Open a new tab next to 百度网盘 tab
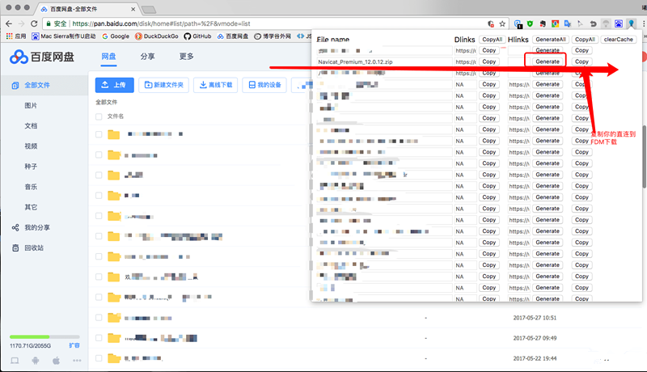 148,10
